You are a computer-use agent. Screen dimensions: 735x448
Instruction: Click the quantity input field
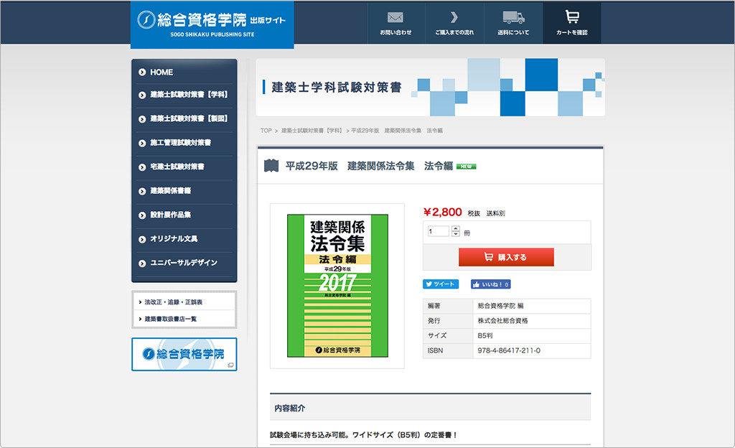(x=438, y=231)
